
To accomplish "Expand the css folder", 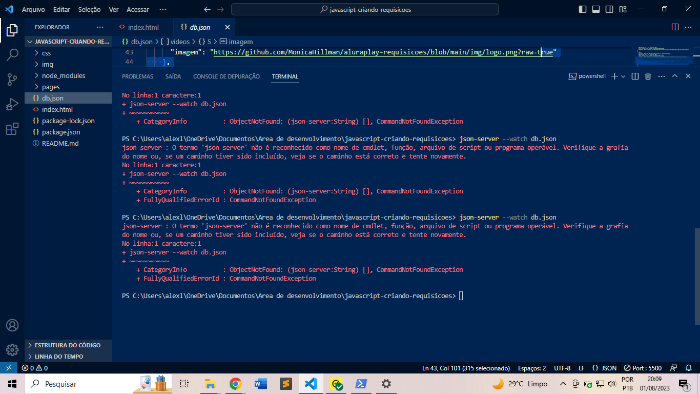I will [x=68, y=53].
